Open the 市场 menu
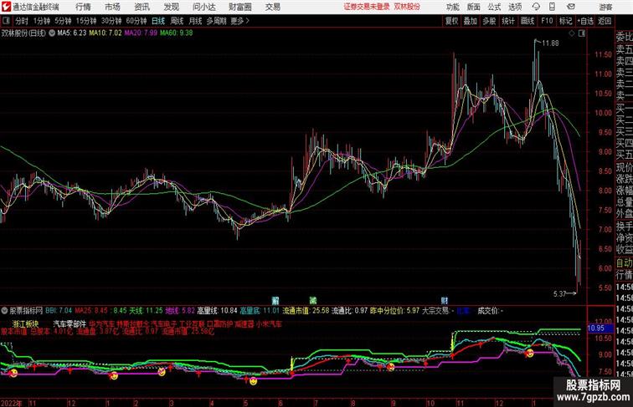The height and width of the screenshot is (407, 633). (112, 7)
